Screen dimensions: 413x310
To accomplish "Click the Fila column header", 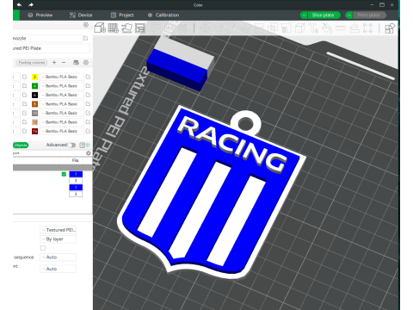I will 75,160.
